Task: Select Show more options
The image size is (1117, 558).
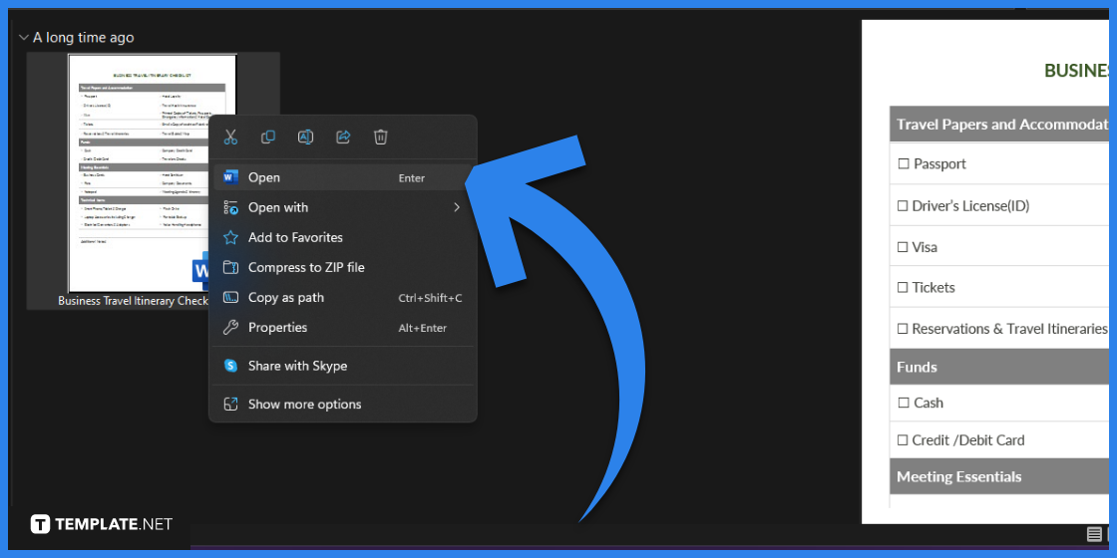Action: [304, 405]
